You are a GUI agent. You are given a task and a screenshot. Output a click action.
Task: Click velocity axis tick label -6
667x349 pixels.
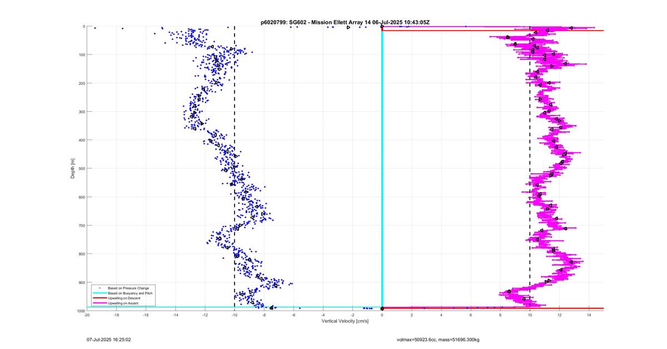click(x=293, y=315)
